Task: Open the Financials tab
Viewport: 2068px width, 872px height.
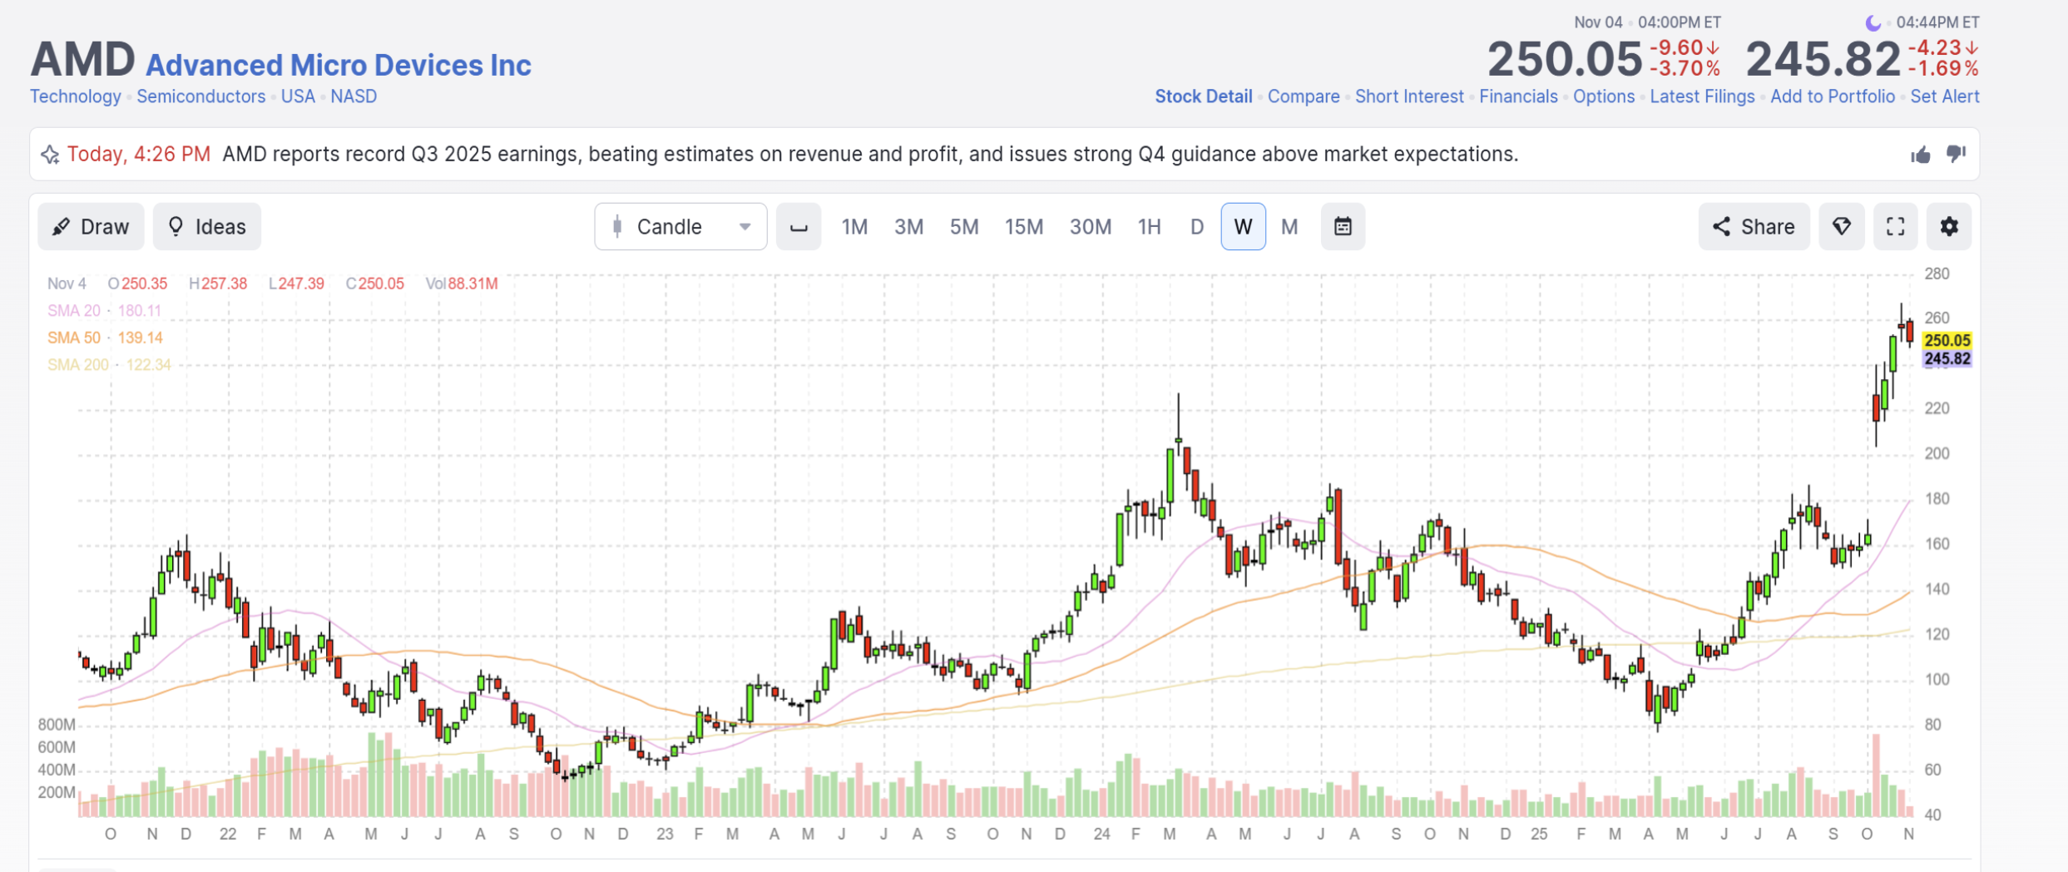Action: pyautogui.click(x=1517, y=96)
